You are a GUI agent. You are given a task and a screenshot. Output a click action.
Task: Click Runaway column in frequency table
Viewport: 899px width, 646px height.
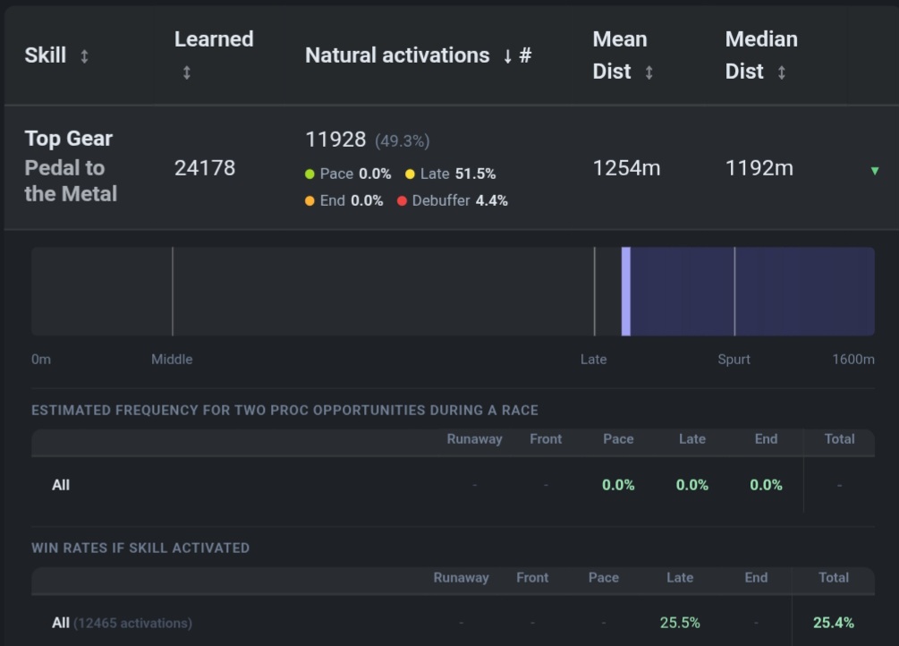[x=475, y=439]
